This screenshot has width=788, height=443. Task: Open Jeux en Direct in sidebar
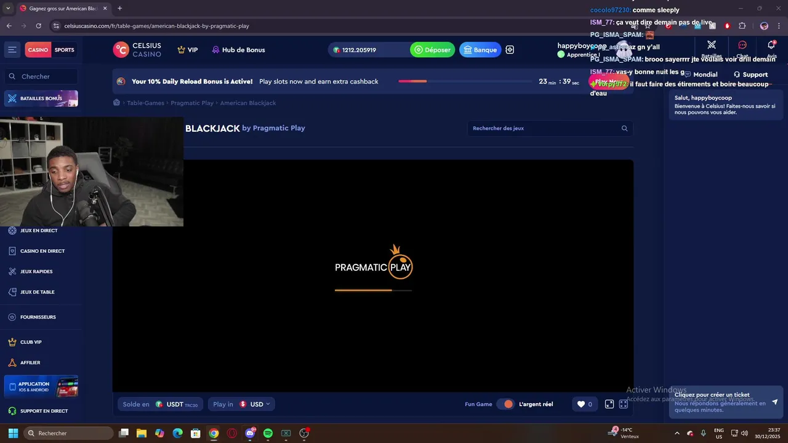(33, 231)
